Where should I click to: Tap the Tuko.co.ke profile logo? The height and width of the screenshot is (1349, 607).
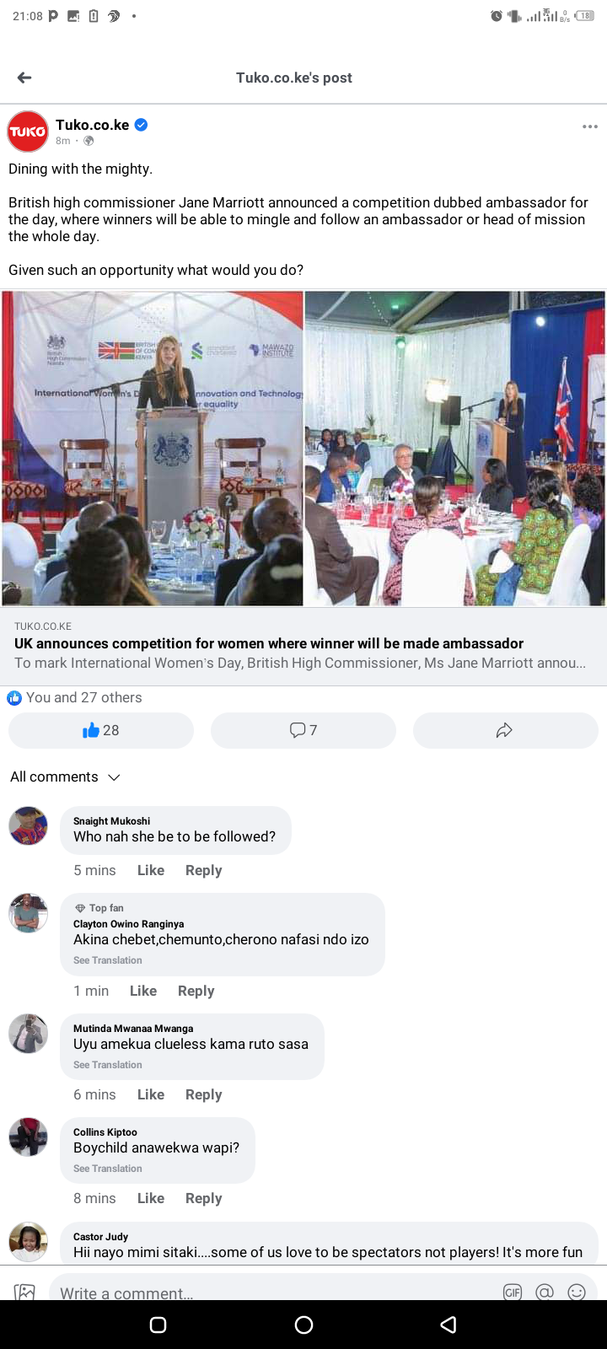[x=28, y=132]
